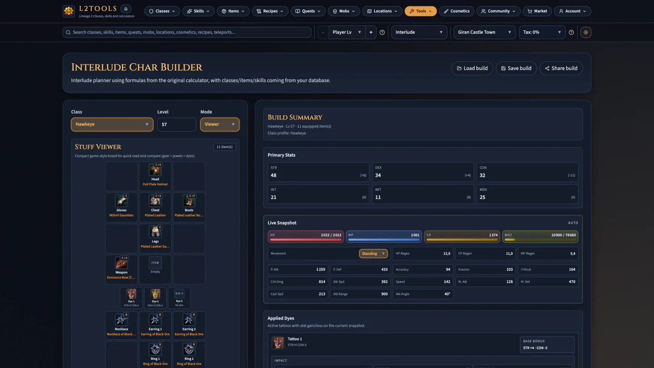This screenshot has width=654, height=368.
Task: Open the Recipes menu
Action: click(x=270, y=11)
